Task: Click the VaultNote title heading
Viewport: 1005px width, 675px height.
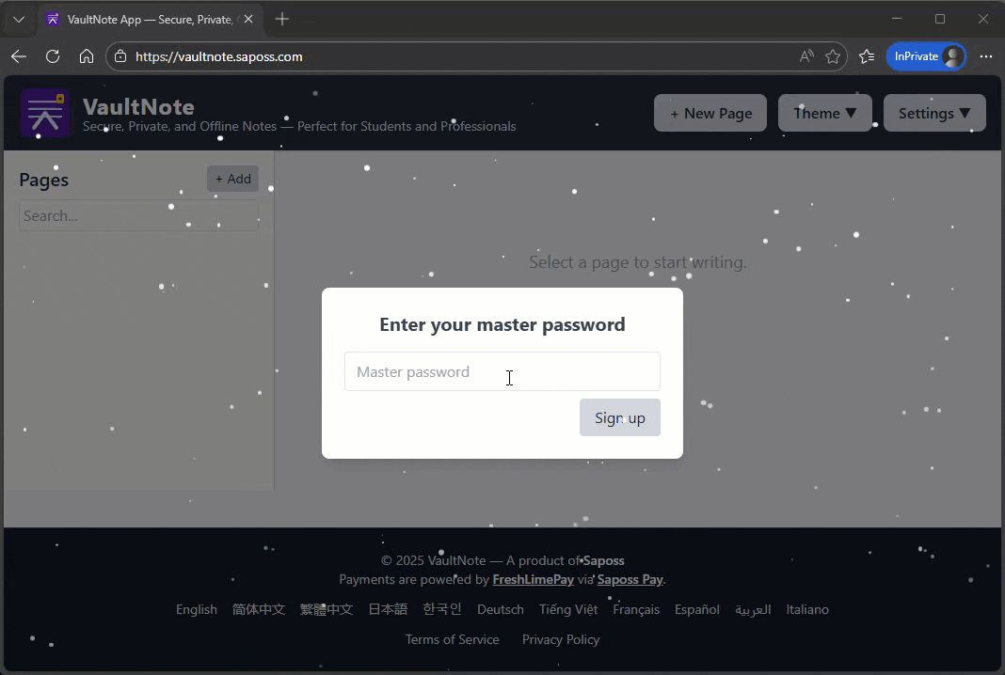Action: tap(138, 107)
